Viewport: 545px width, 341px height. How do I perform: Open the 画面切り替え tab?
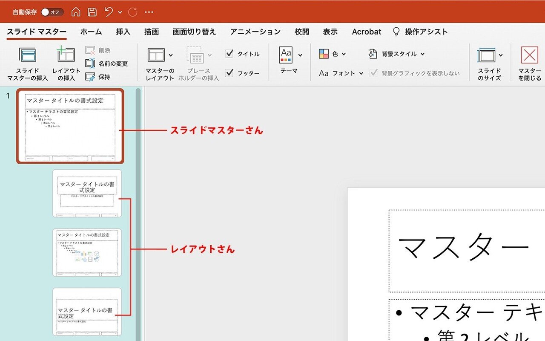point(195,32)
